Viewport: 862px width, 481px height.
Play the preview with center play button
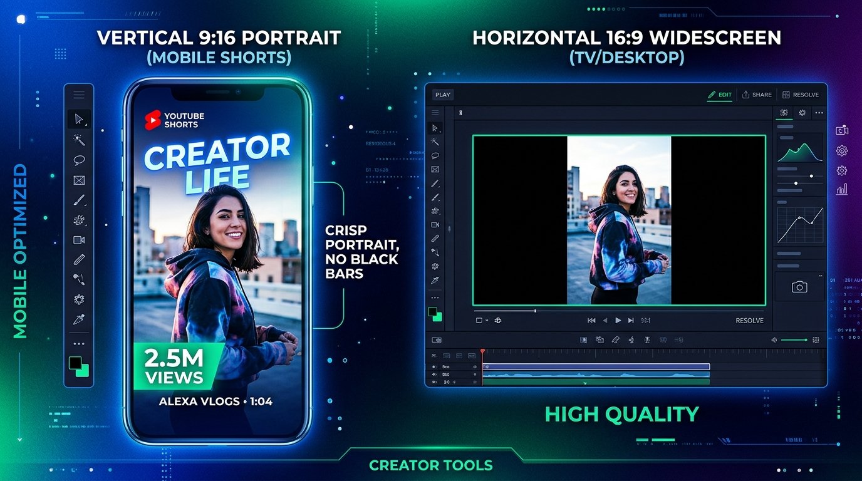(x=618, y=320)
